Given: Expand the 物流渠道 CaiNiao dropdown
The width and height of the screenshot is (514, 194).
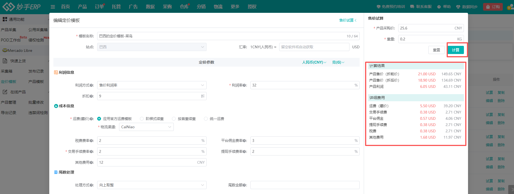Looking at the screenshot, I should [146, 127].
